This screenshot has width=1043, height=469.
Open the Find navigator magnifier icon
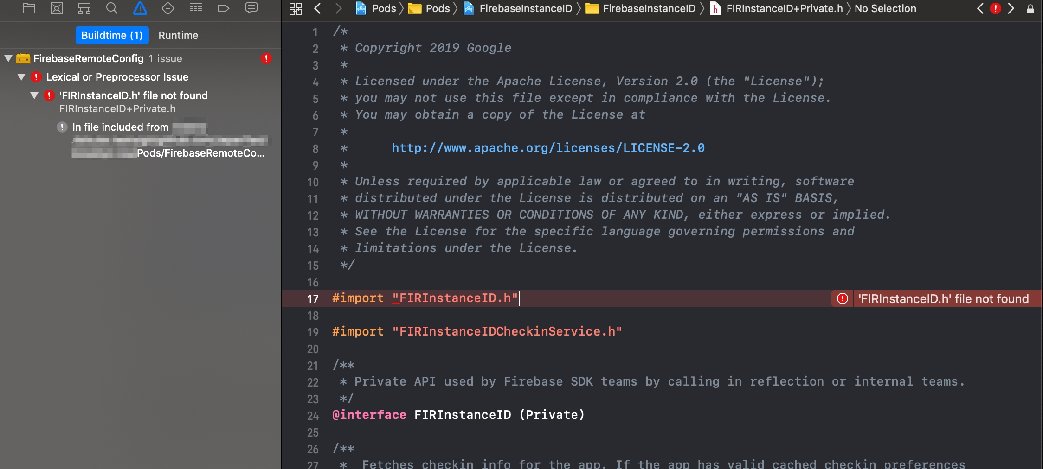112,8
